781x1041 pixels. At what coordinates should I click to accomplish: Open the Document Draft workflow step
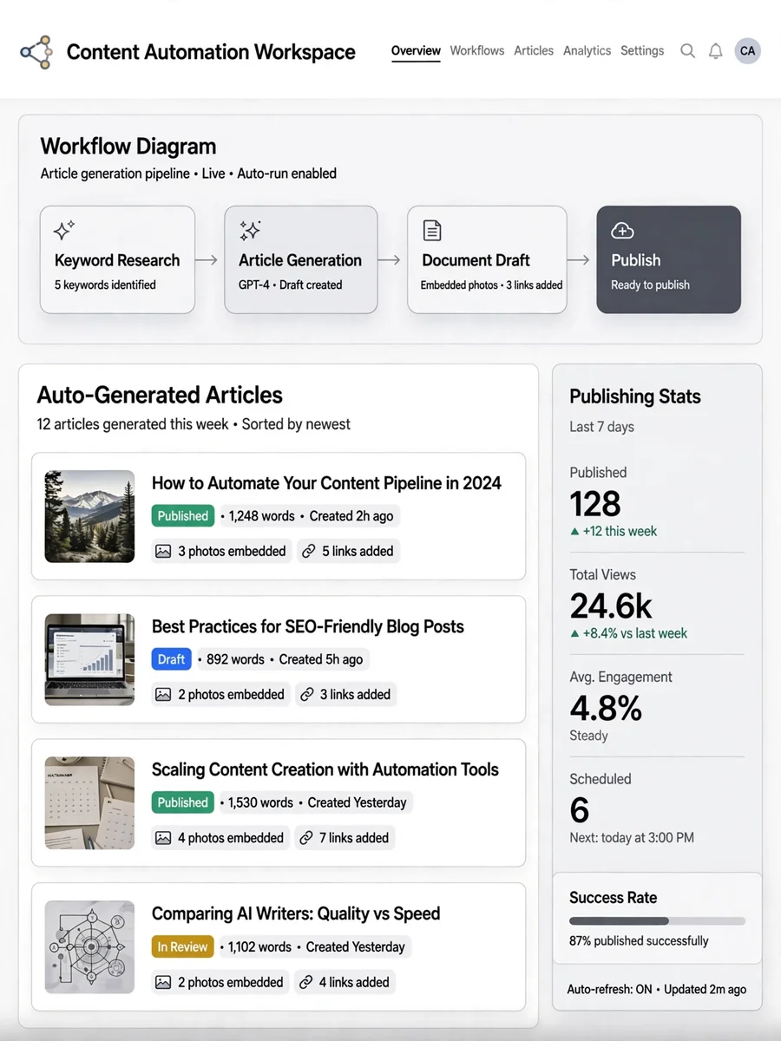click(x=487, y=259)
